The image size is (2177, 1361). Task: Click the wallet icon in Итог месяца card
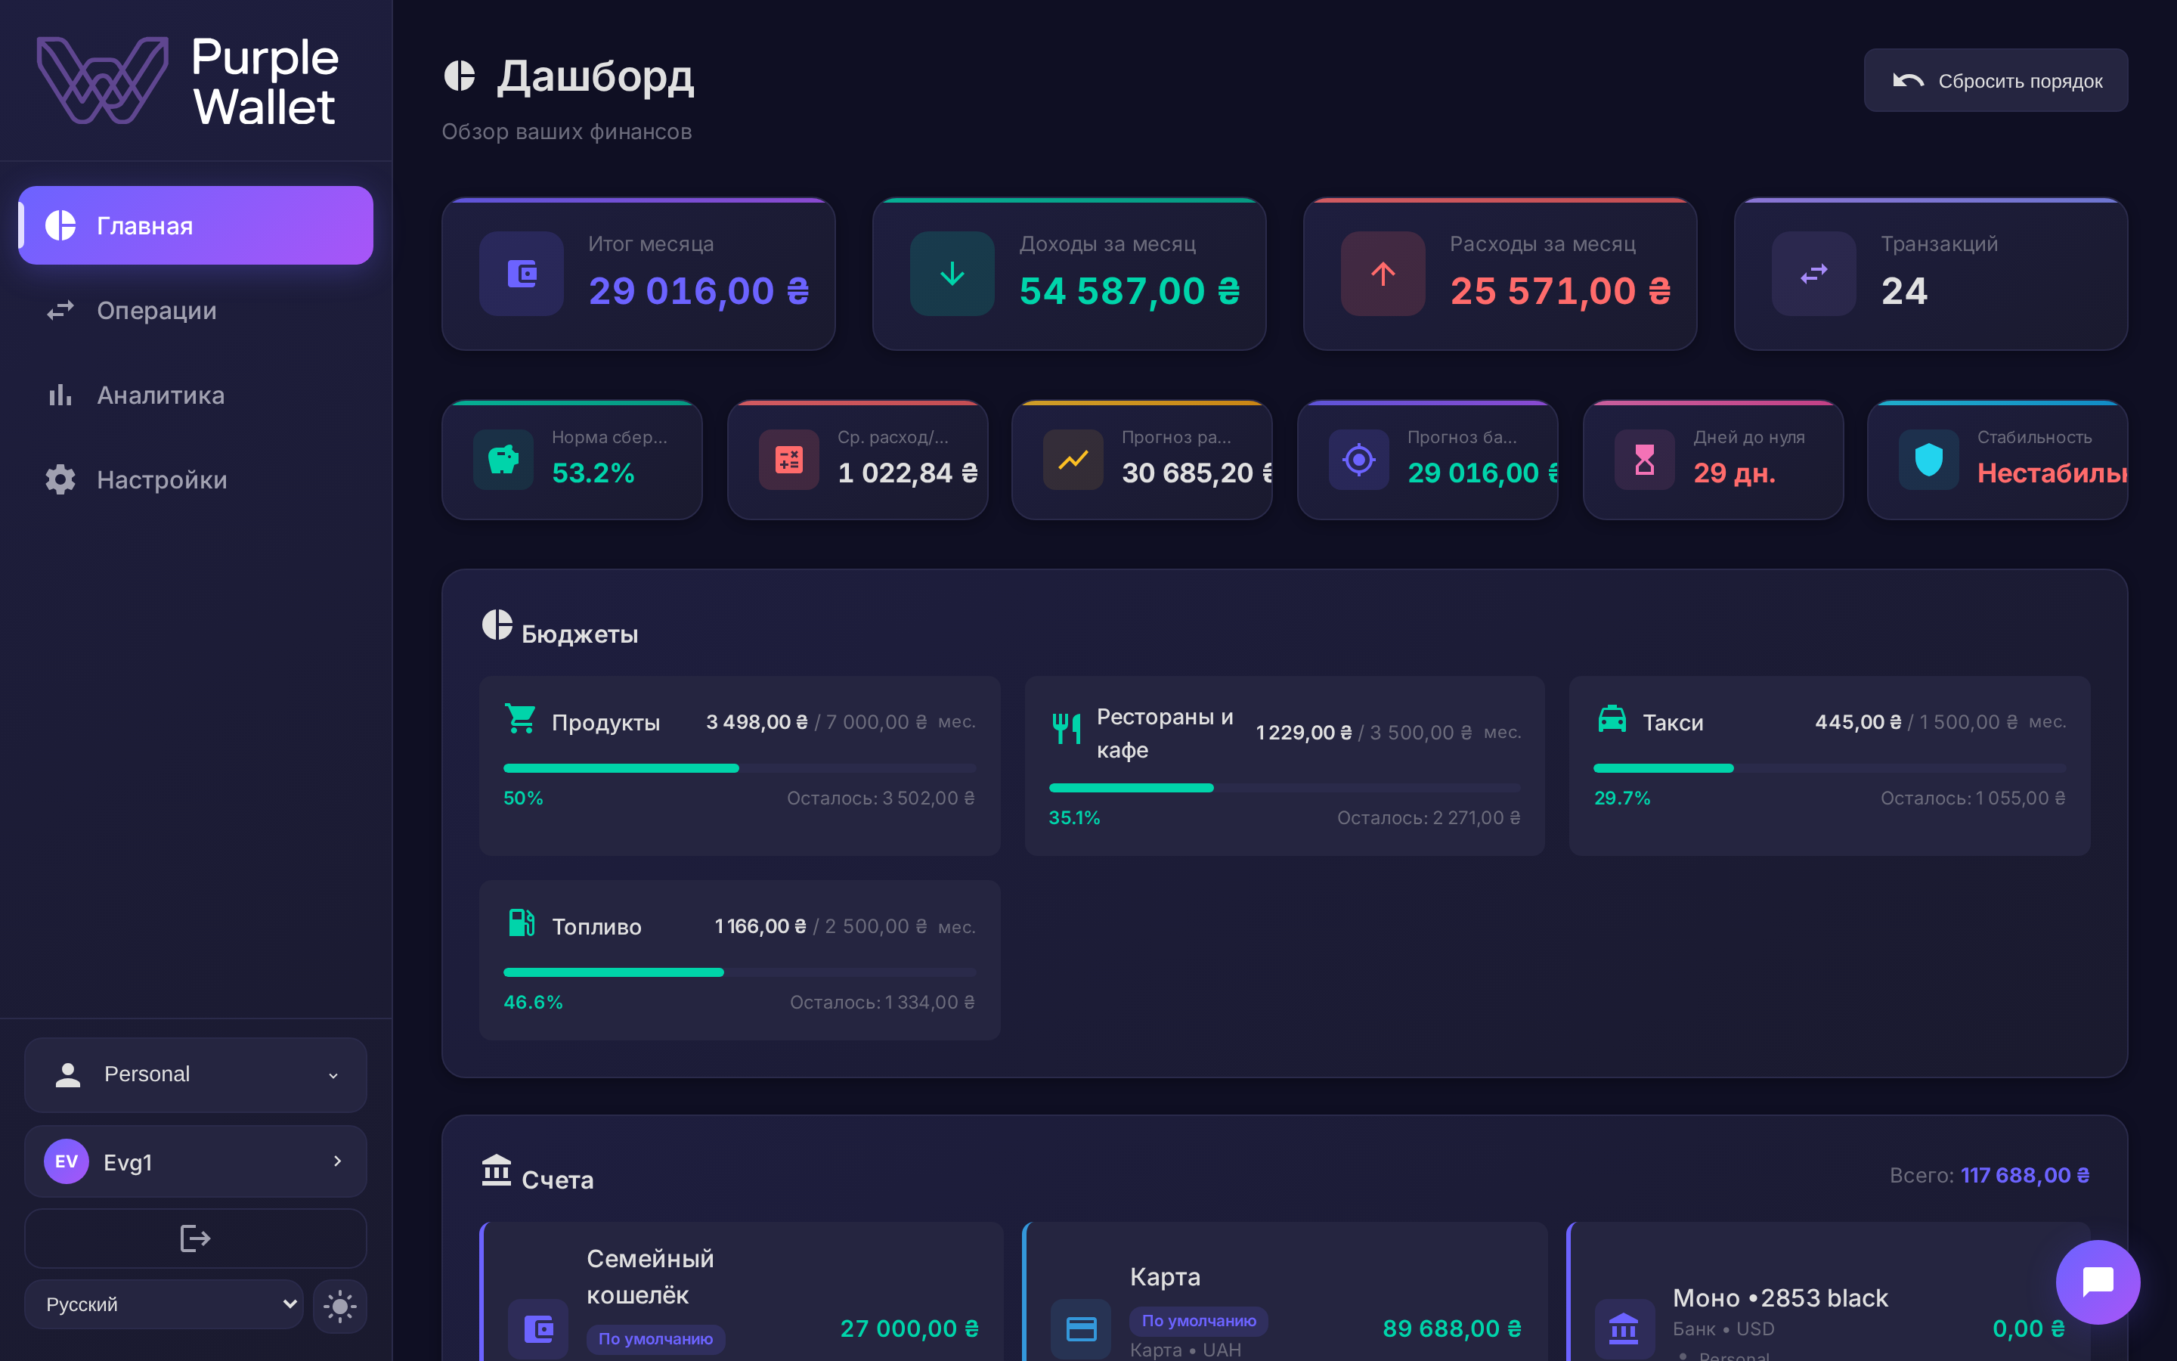522,274
